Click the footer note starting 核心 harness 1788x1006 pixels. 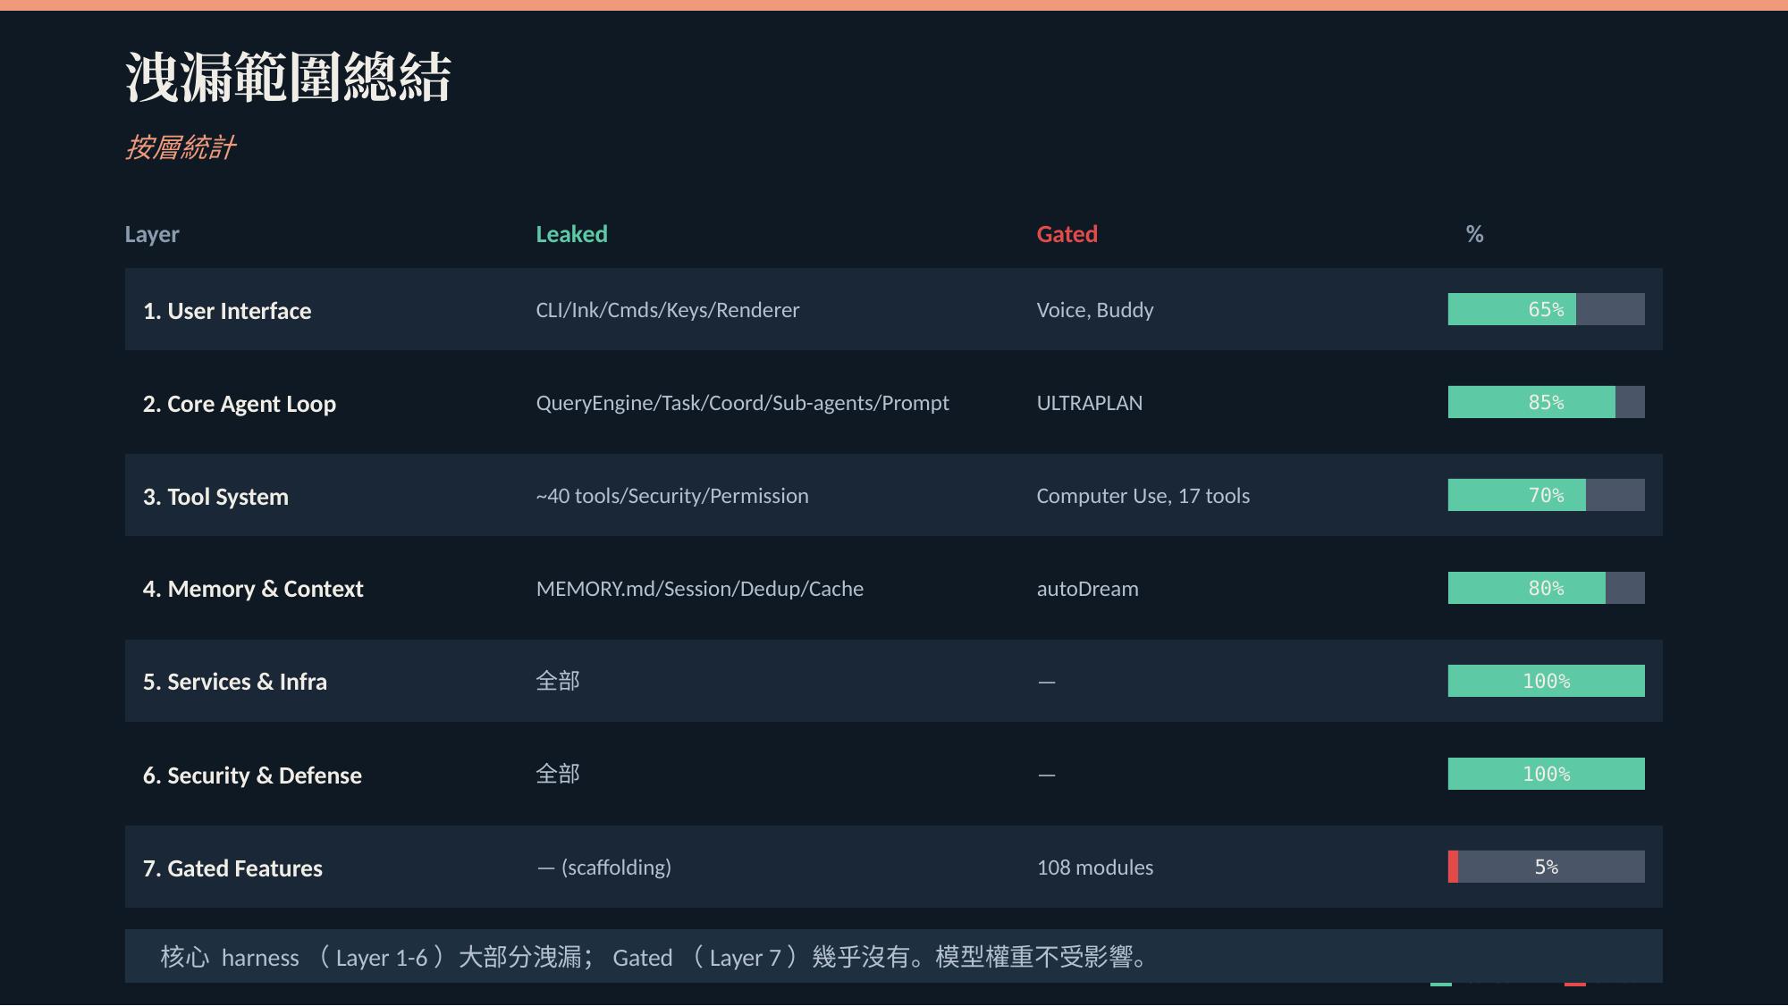tap(894, 956)
